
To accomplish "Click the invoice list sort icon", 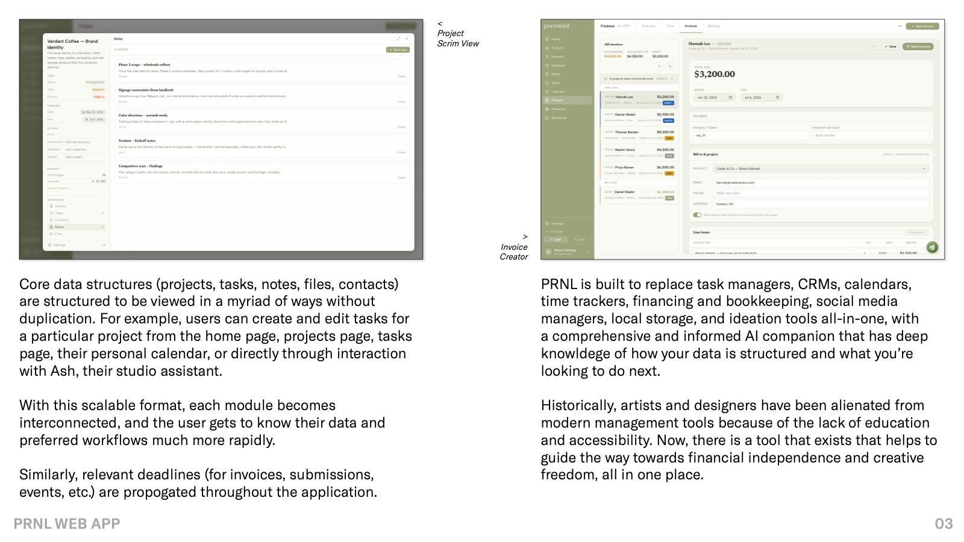I will coord(670,66).
